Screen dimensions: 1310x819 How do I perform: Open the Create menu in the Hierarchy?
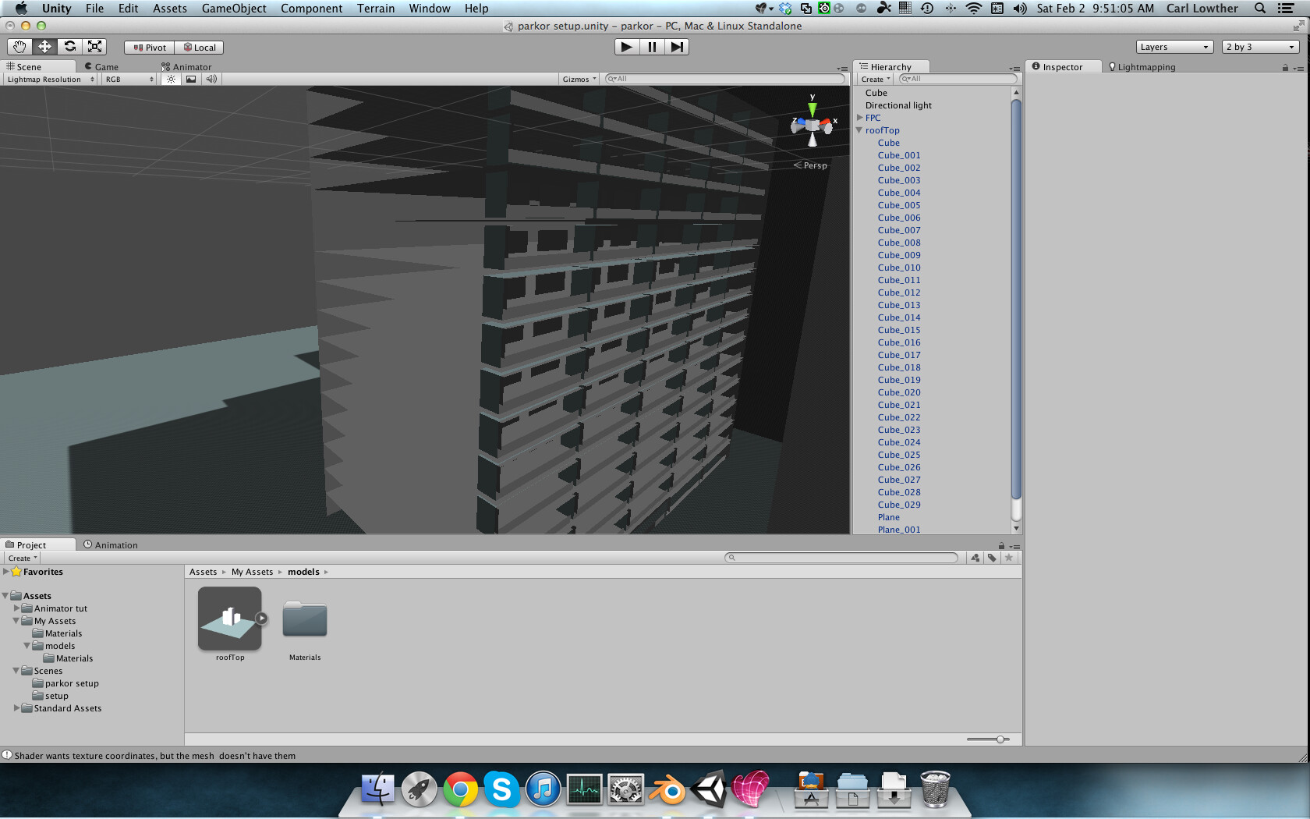point(873,79)
